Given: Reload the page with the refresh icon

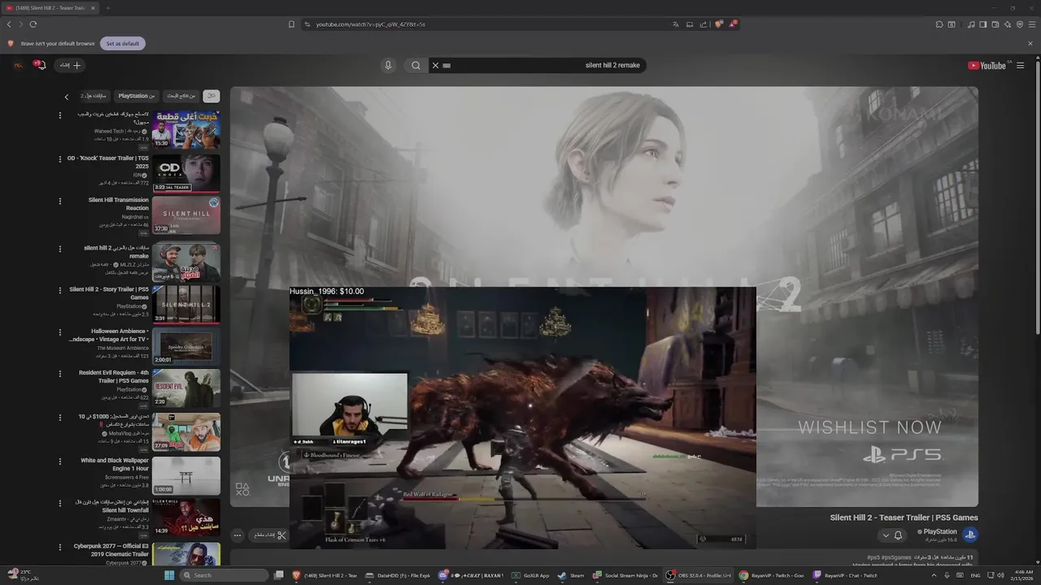Looking at the screenshot, I should pos(33,24).
